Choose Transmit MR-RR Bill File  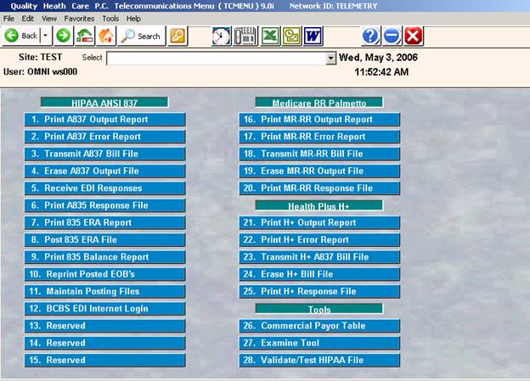click(319, 154)
